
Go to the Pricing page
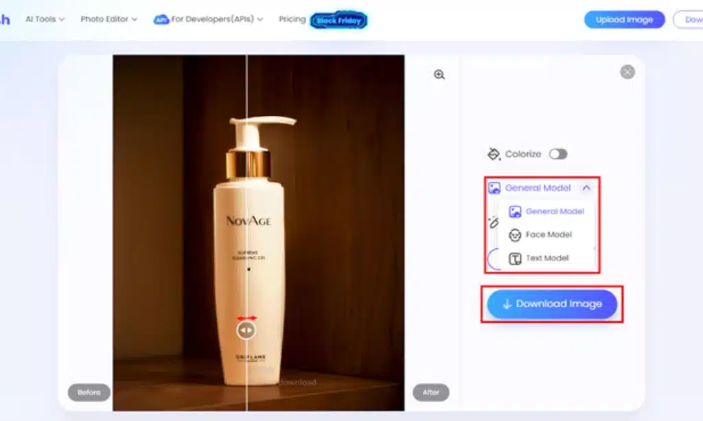pyautogui.click(x=292, y=19)
